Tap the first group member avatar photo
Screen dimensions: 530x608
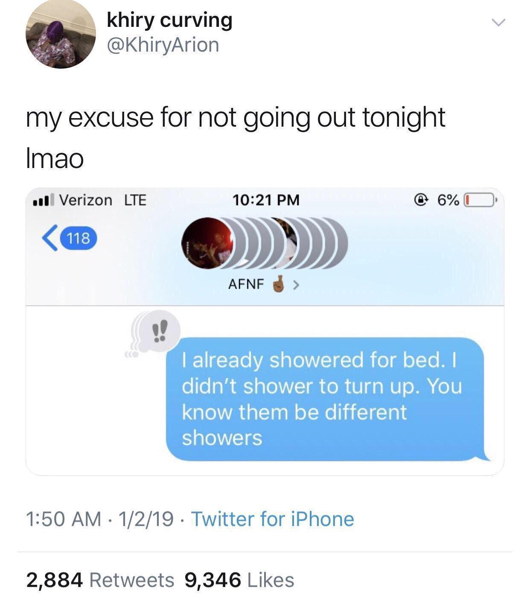[x=207, y=243]
